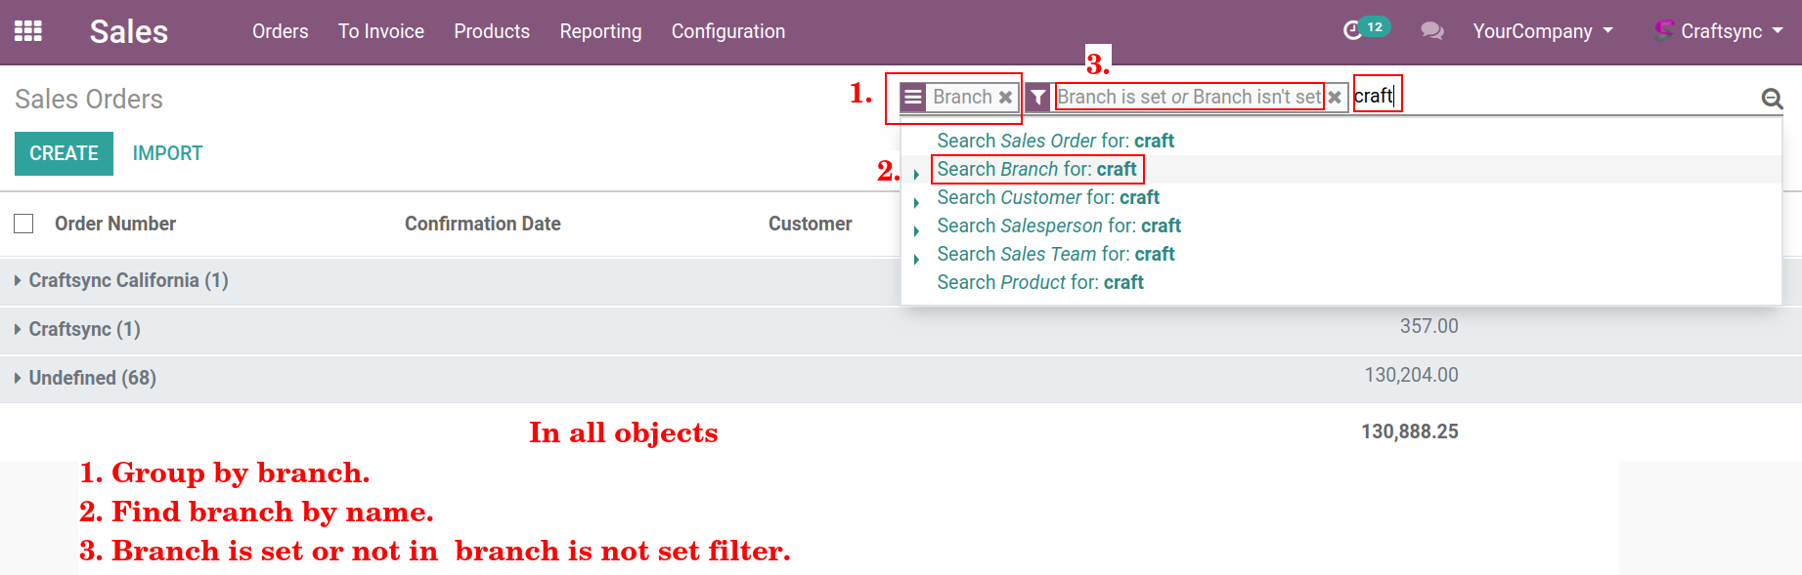Click the funnel filter icon
This screenshot has height=575, width=1802.
tap(1038, 98)
